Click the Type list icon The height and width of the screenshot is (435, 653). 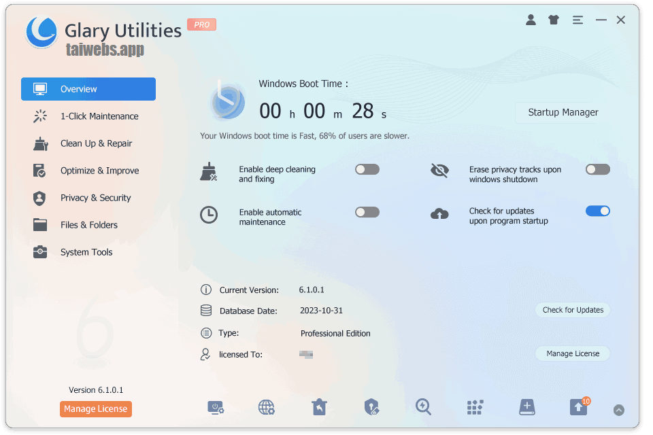coord(206,334)
